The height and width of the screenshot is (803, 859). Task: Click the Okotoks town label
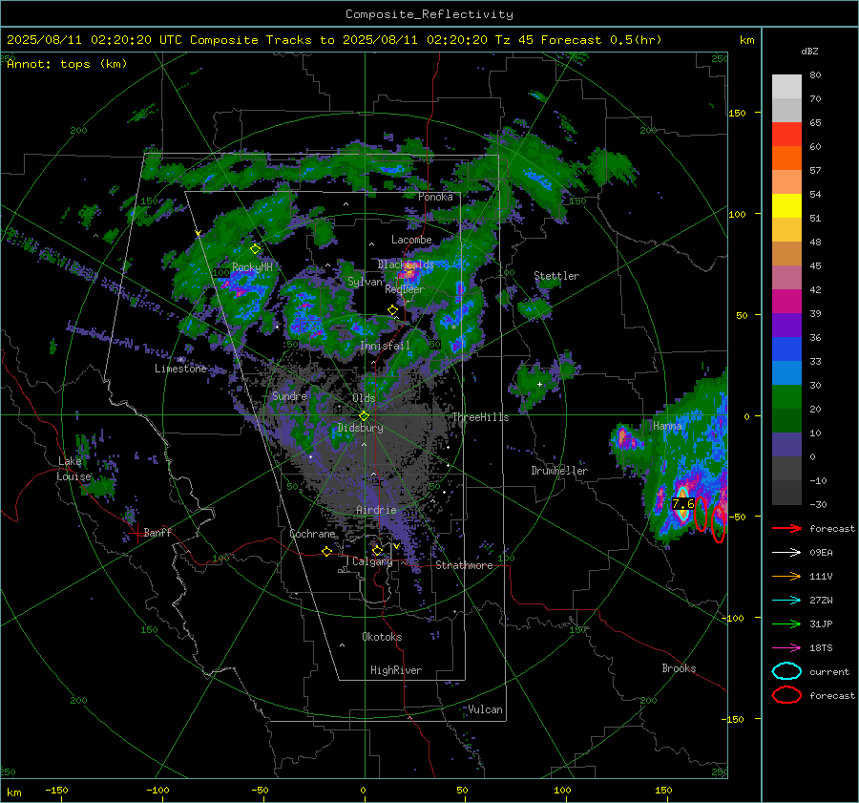coord(382,637)
